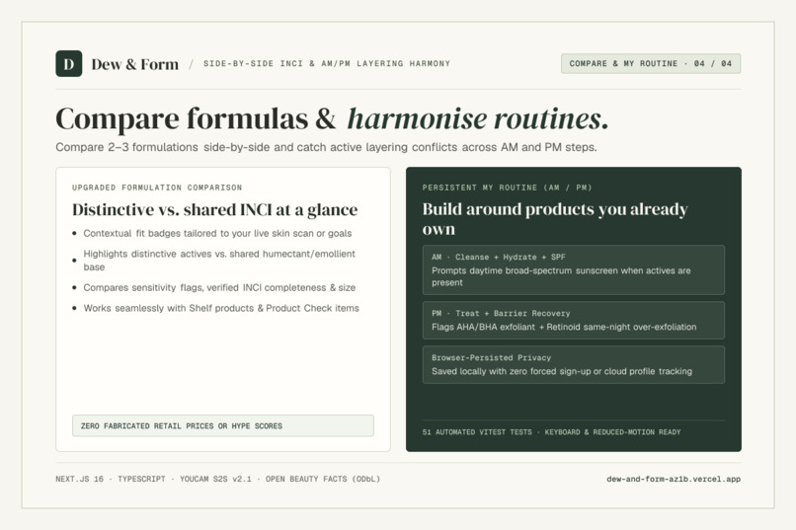This screenshot has width=796, height=530.
Task: Click the 'Dew & Form' brand name
Action: pyautogui.click(x=135, y=64)
